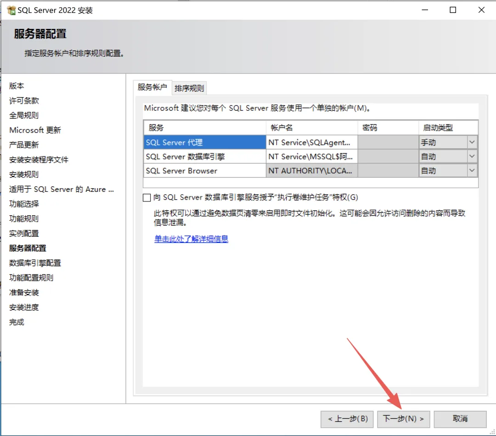496x436 pixels.
Task: Click 安装安装程序文件 step in sidebar
Action: (x=39, y=160)
